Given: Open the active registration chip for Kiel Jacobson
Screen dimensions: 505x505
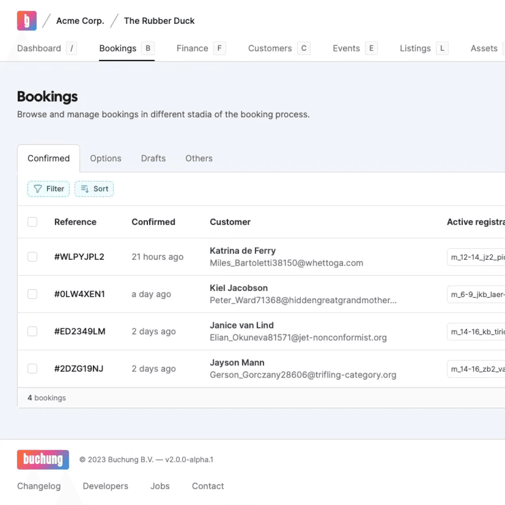Looking at the screenshot, I should (476, 294).
